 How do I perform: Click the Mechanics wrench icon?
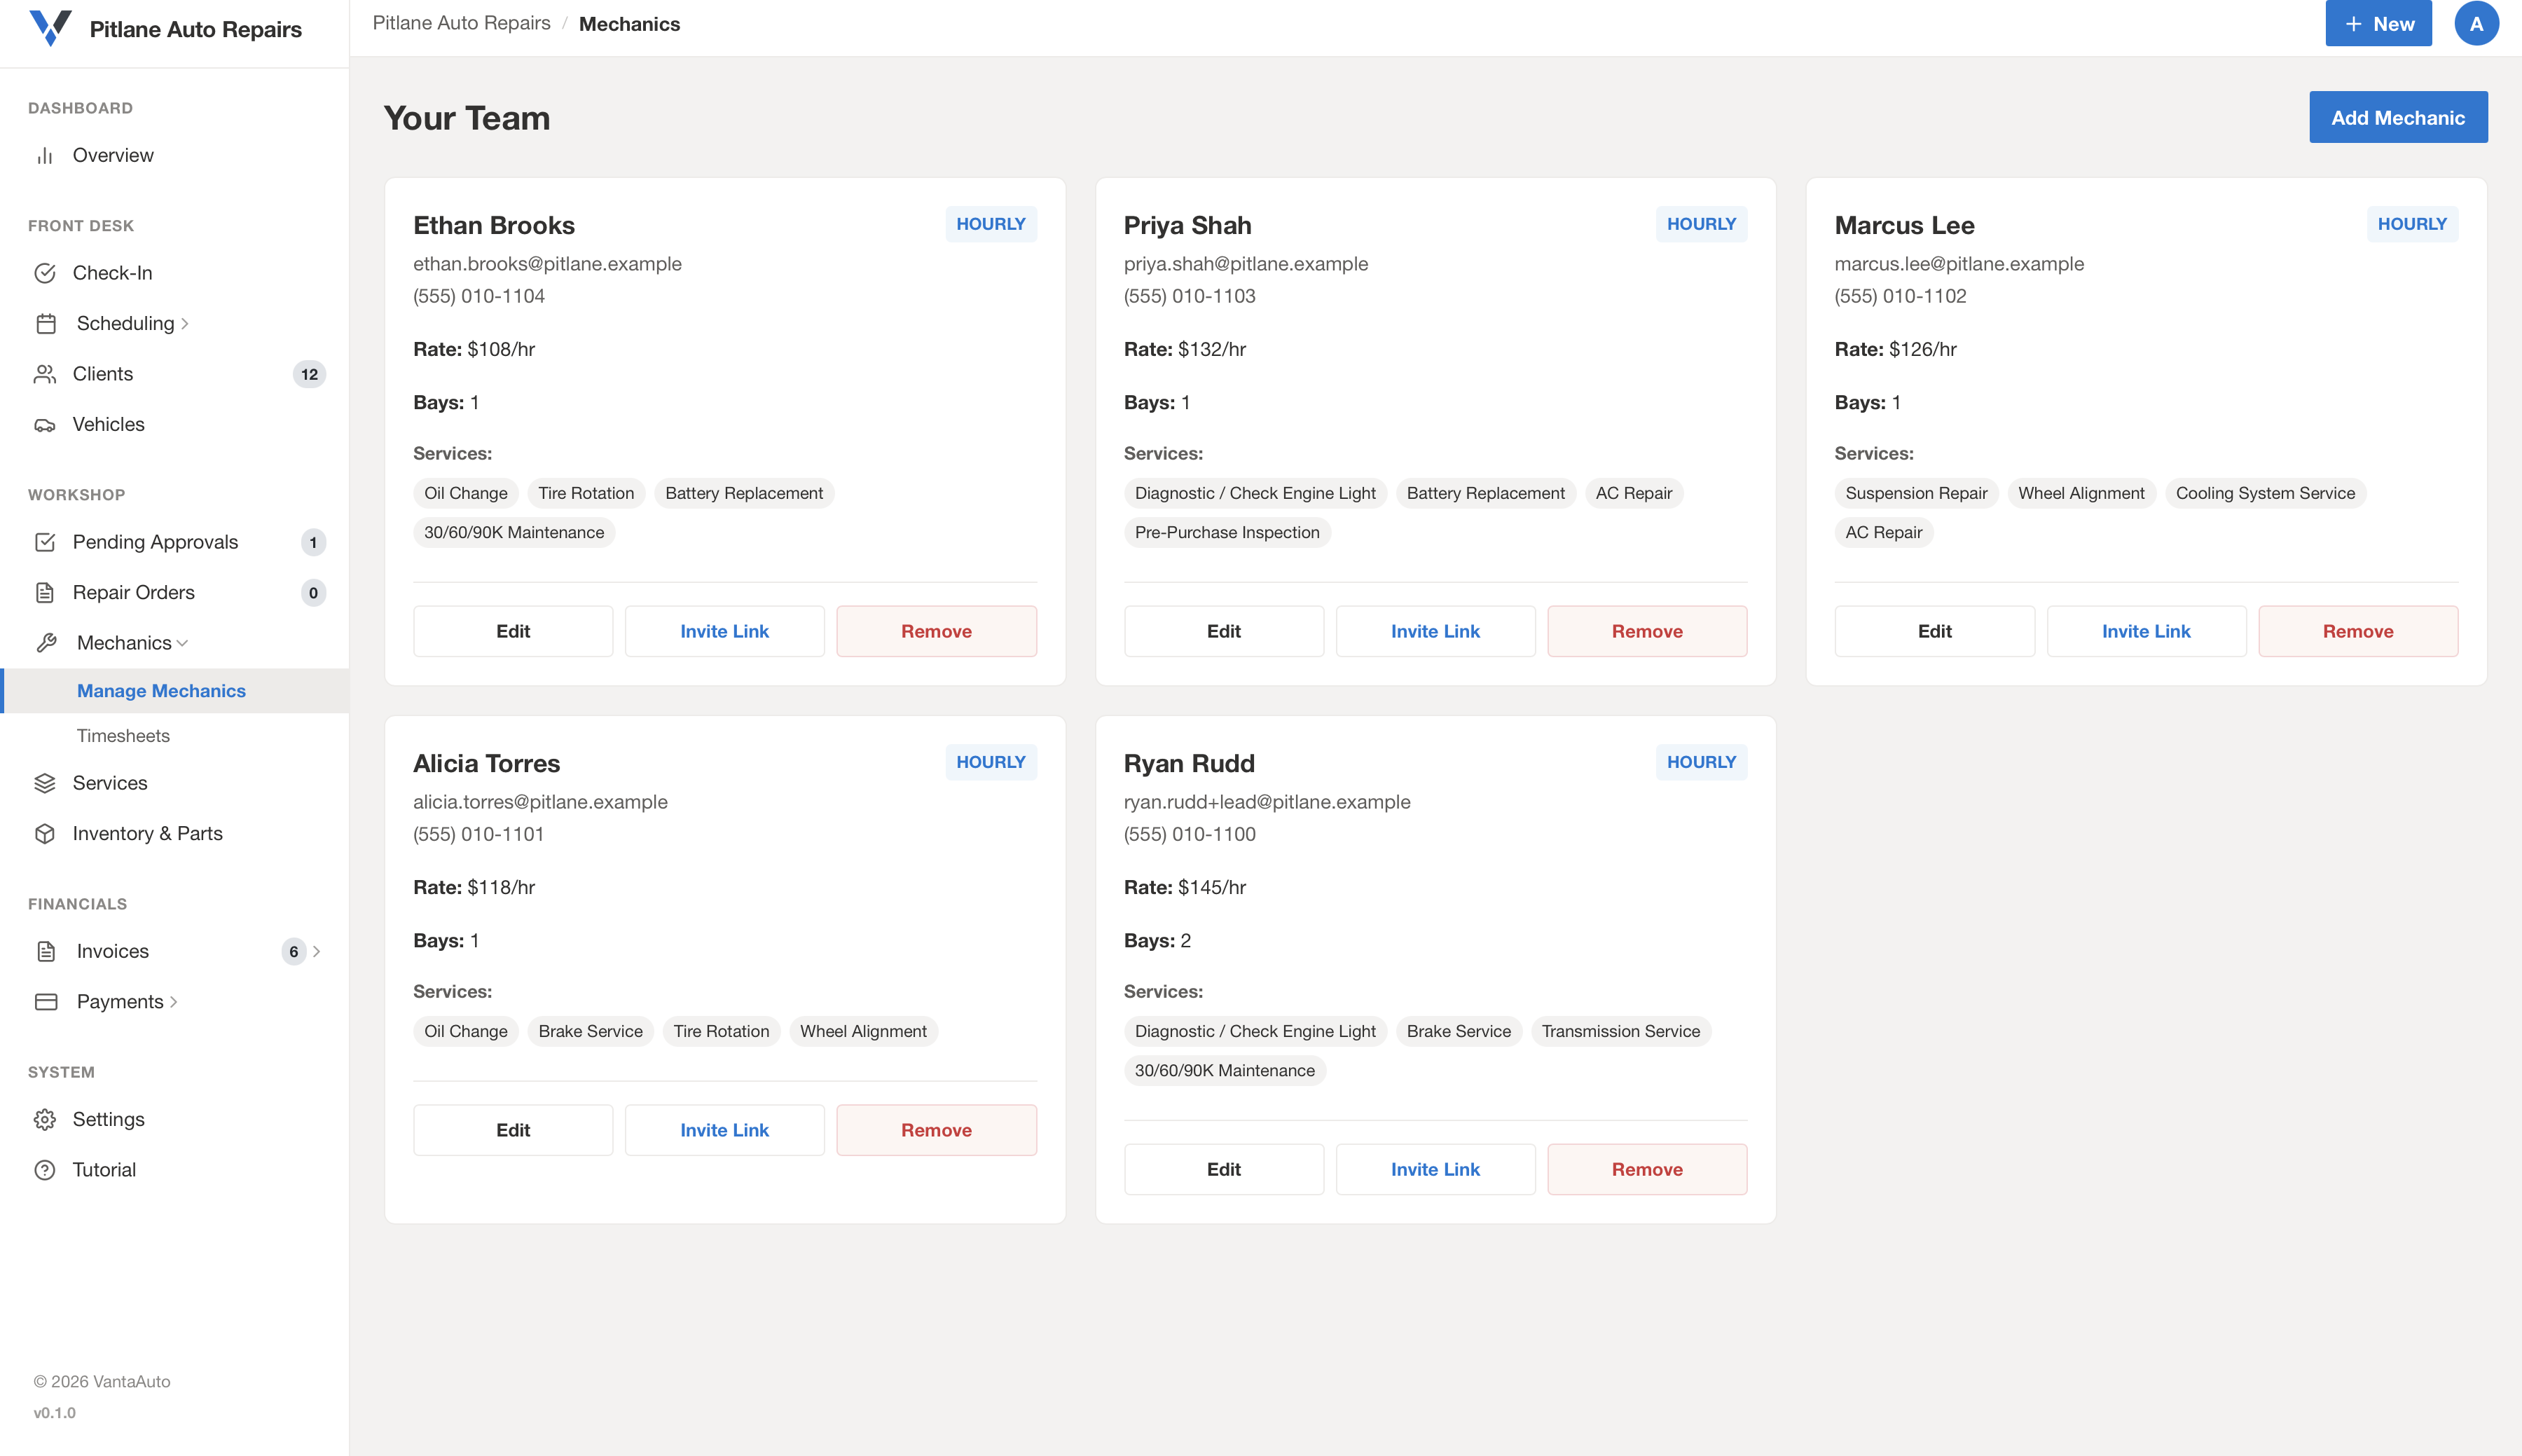(46, 643)
